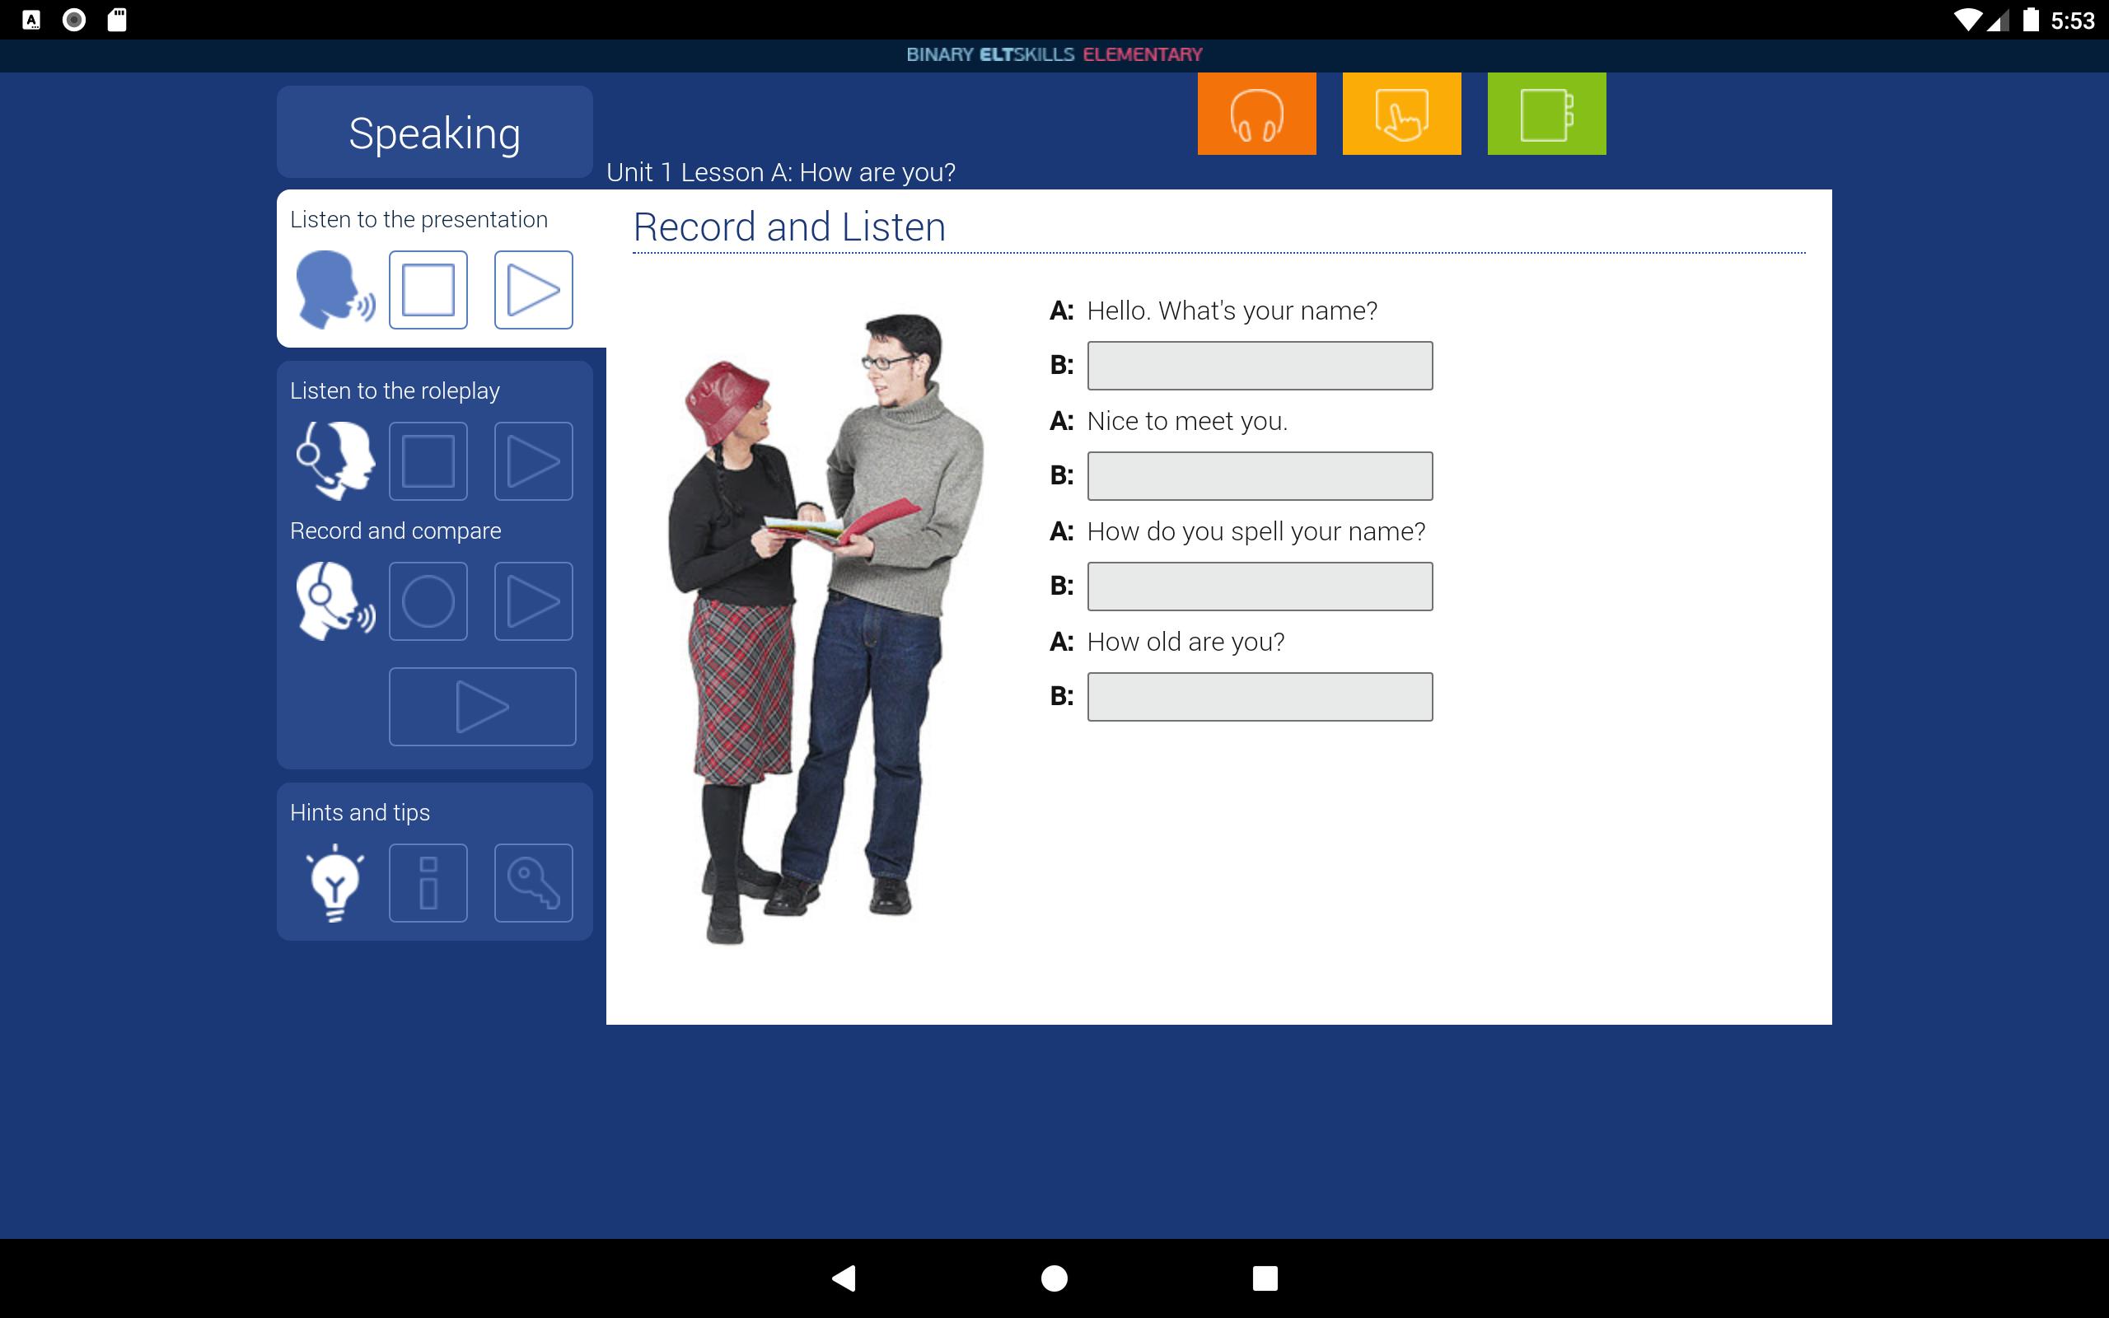Screen dimensions: 2109x1318
Task: Click the SD card status bar icon
Action: click(117, 20)
